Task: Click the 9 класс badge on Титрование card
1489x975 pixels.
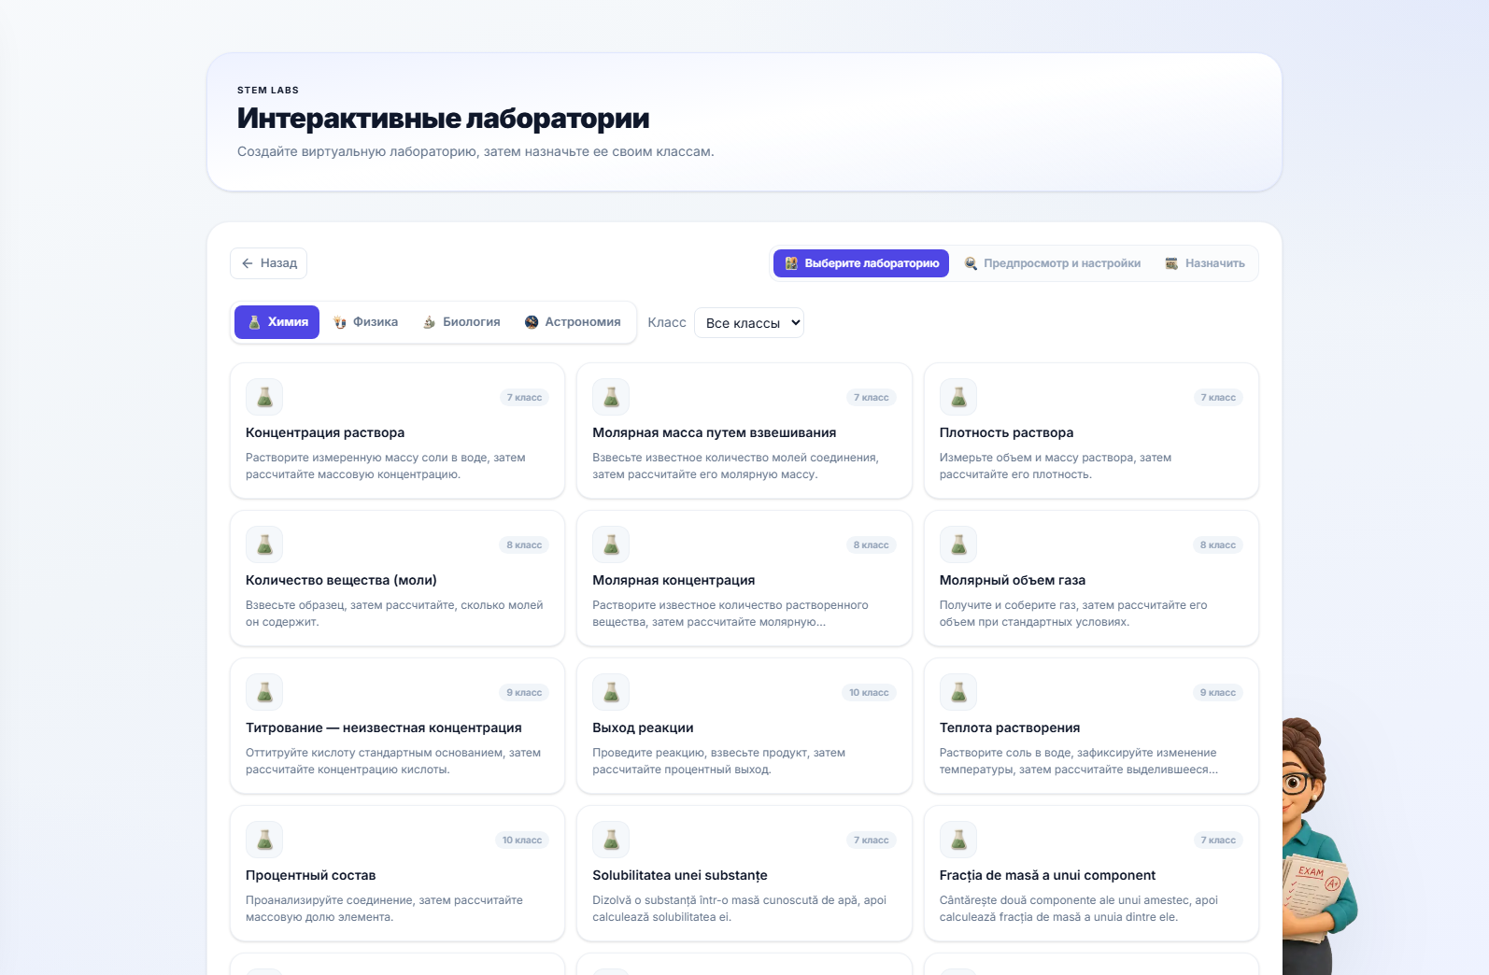Action: pyautogui.click(x=524, y=693)
